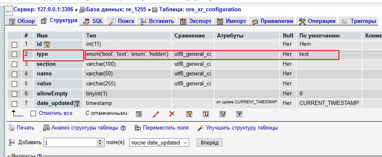Switch to the Структура tab

pos(59,21)
